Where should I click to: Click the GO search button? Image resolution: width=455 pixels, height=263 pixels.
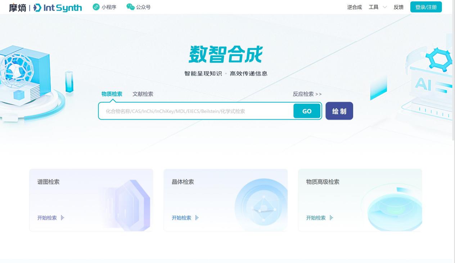coord(307,111)
